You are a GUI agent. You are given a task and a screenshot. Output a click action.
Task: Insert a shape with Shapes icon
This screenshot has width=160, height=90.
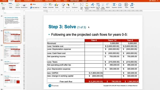point(45,5)
